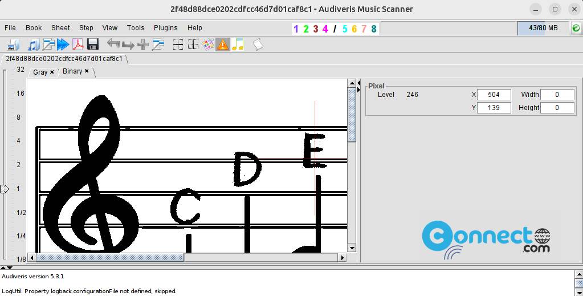The width and height of the screenshot is (583, 296).
Task: Select plugin number 1 in purple
Action: click(296, 29)
